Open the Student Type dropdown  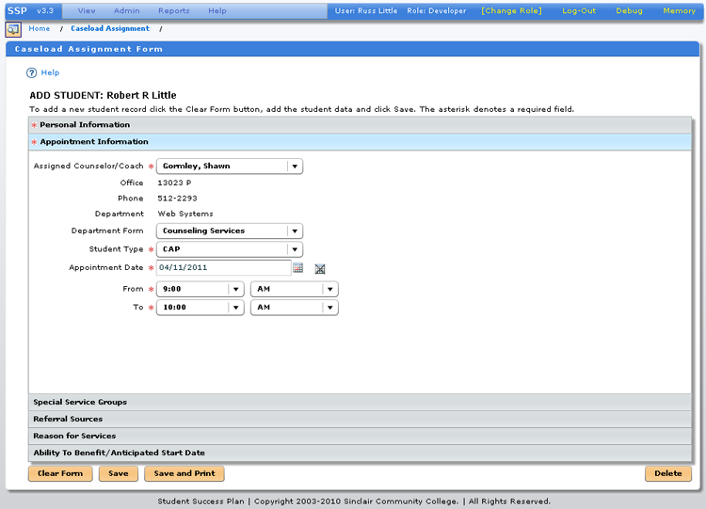(295, 249)
